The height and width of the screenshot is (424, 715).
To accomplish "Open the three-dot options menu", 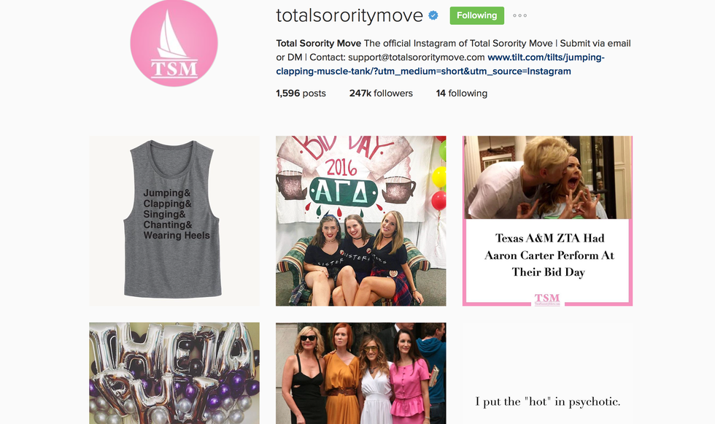I will point(519,15).
